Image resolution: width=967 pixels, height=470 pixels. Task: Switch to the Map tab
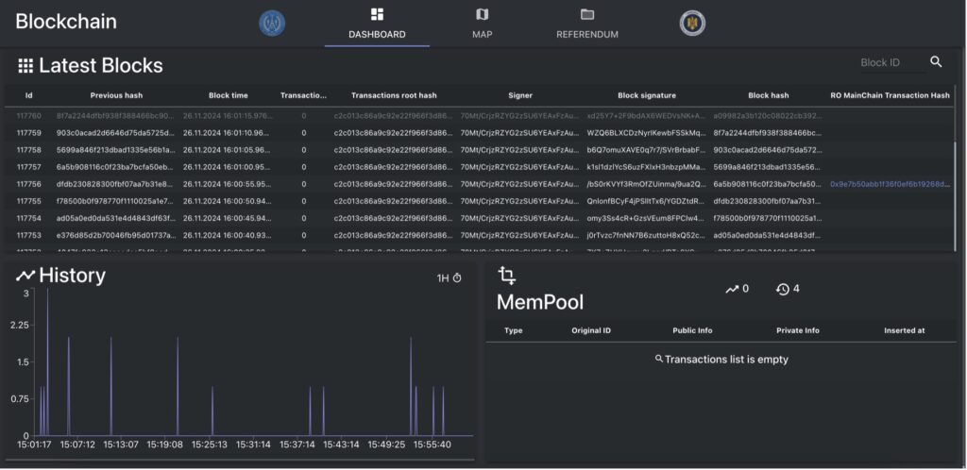[x=482, y=24]
